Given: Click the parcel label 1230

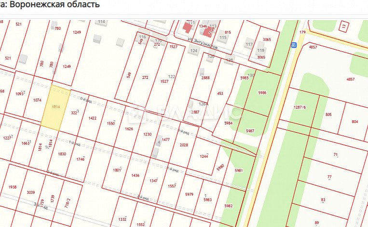Looking at the screenshot, I should pos(148,134).
